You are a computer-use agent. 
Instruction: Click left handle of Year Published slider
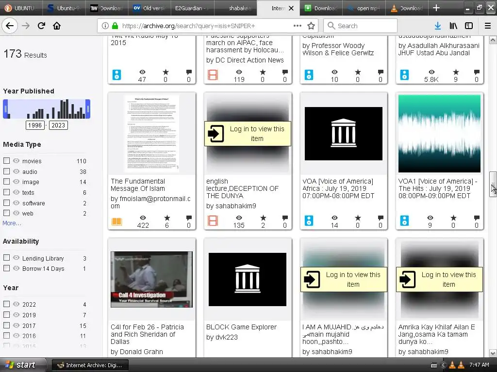(x=5, y=109)
